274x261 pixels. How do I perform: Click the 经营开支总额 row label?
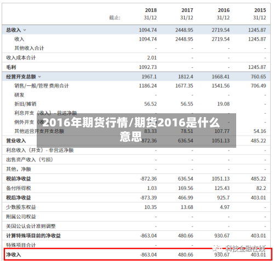click(21, 77)
